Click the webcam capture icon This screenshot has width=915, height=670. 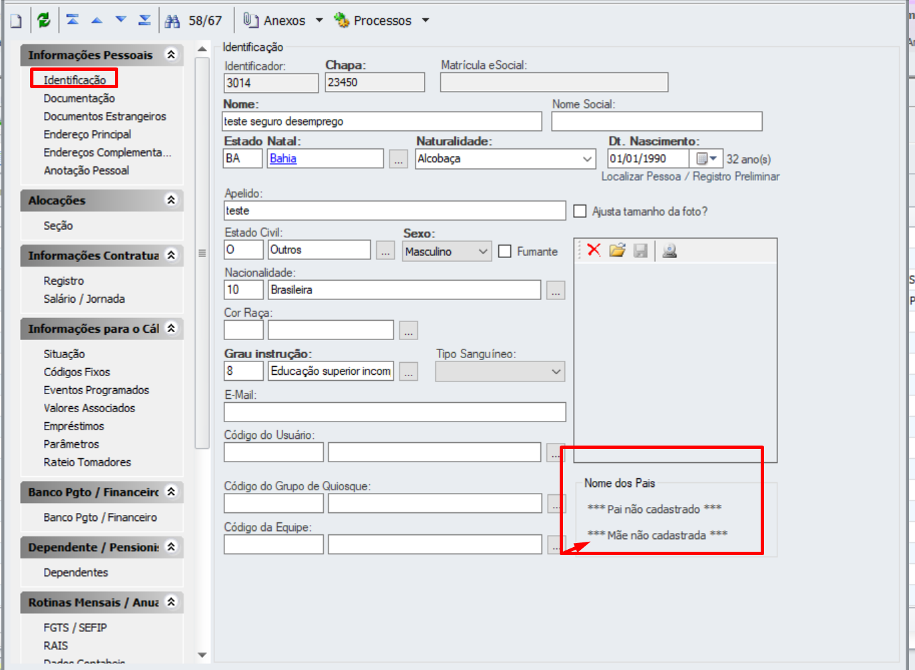(x=669, y=250)
